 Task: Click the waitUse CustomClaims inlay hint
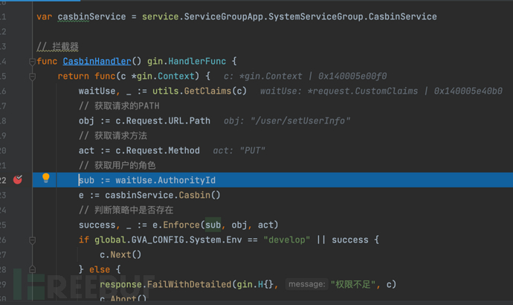point(381,91)
